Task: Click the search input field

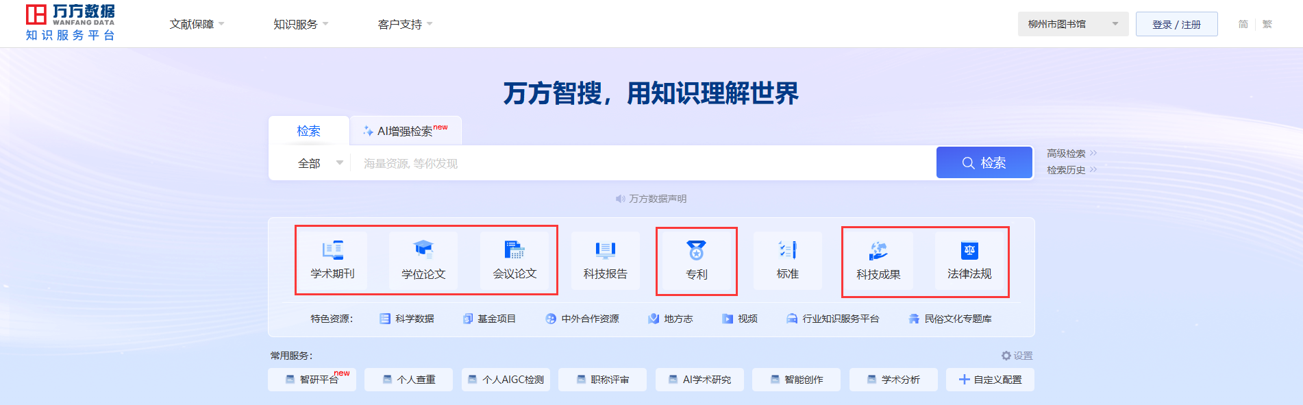Action: [x=643, y=163]
